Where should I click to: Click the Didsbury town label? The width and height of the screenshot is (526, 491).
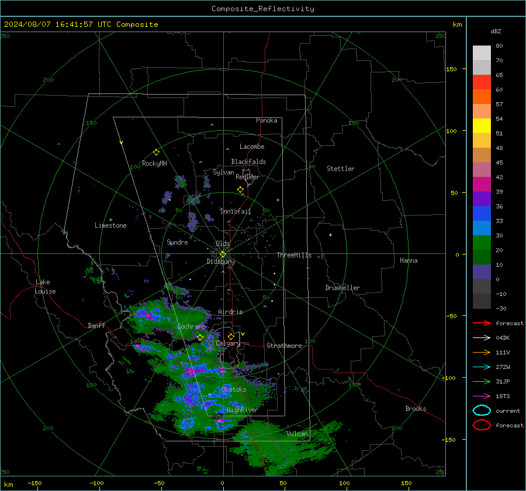[221, 262]
